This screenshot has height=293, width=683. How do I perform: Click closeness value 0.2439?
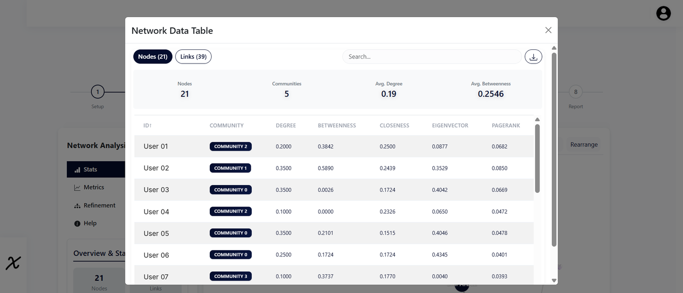(388, 168)
